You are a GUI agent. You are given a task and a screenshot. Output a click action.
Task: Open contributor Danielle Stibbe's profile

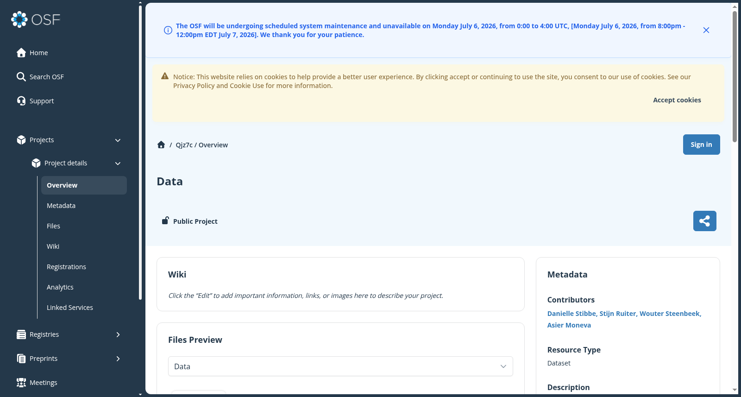point(571,314)
